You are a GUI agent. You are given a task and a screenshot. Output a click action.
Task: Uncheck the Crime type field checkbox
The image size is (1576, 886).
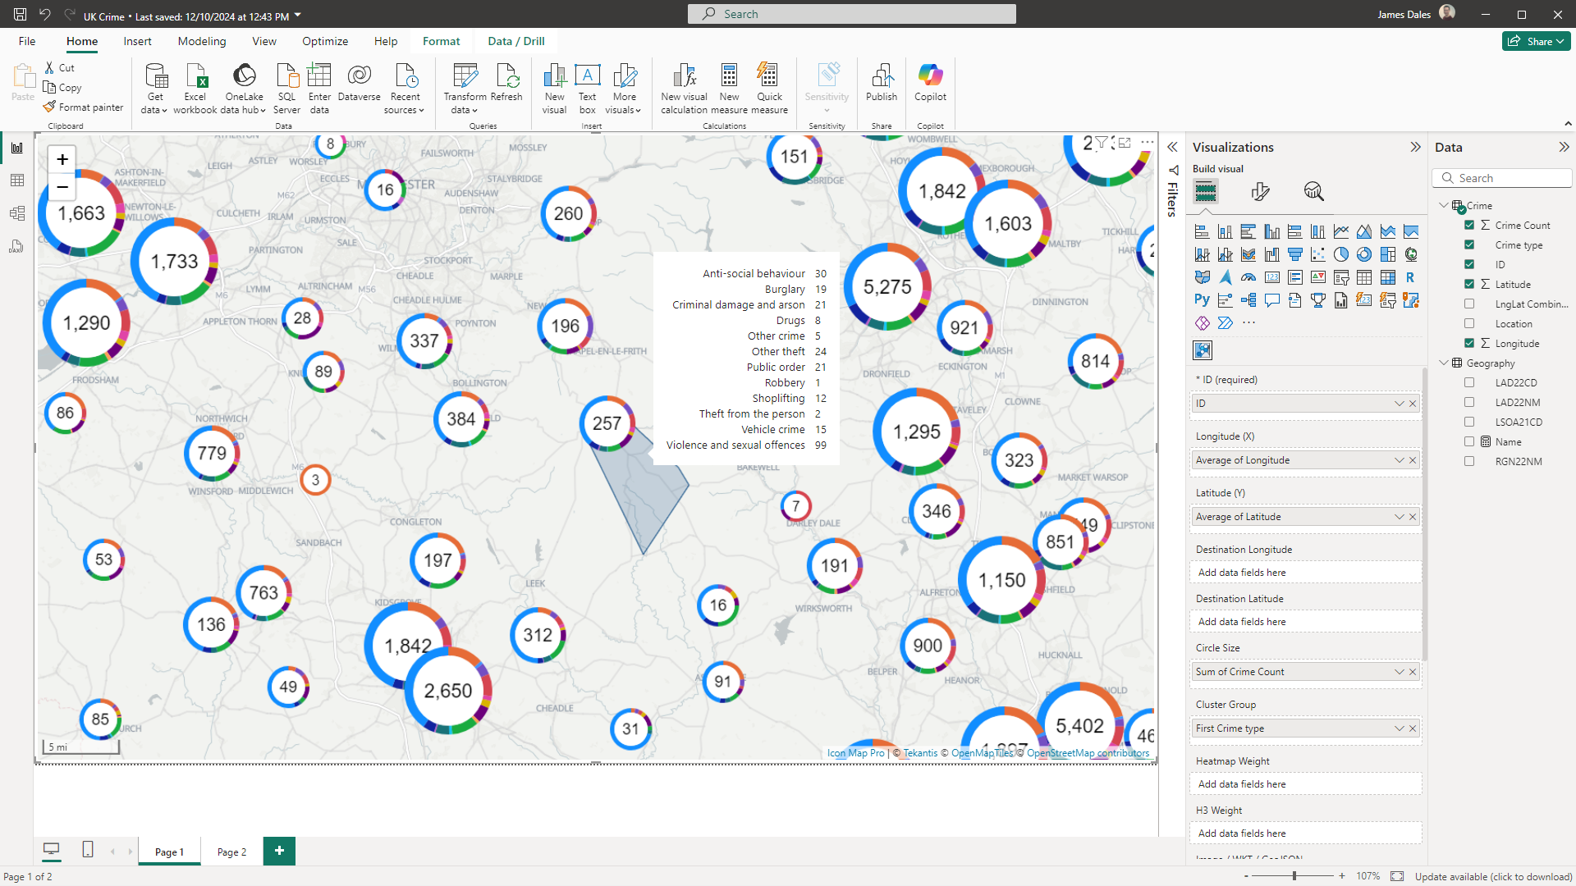click(x=1469, y=244)
